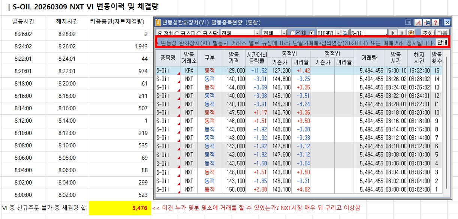Image resolution: width=458 pixels, height=219 pixels.
Task: Click the 'm' menu icon in VI title bar
Action: pyautogui.click(x=409, y=22)
